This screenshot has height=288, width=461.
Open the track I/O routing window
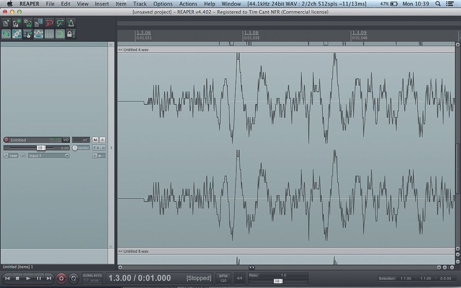(x=66, y=140)
